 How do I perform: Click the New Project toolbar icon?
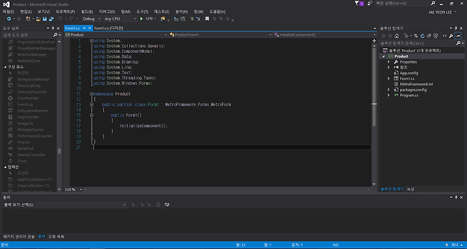[28, 19]
